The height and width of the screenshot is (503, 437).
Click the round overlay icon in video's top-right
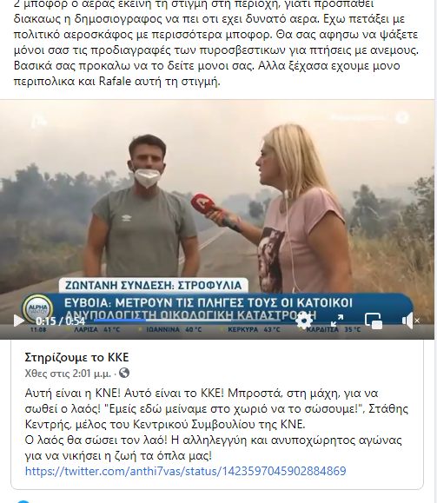[x=401, y=117]
